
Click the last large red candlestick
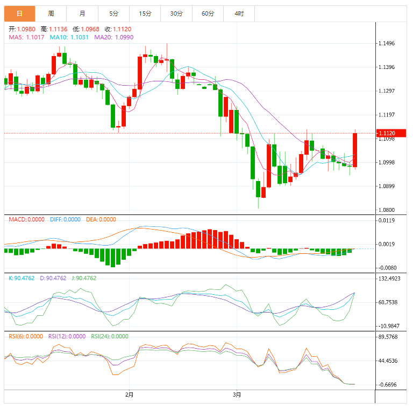[x=355, y=150]
